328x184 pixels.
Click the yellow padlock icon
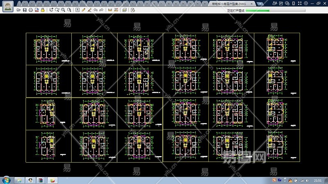point(43,10)
